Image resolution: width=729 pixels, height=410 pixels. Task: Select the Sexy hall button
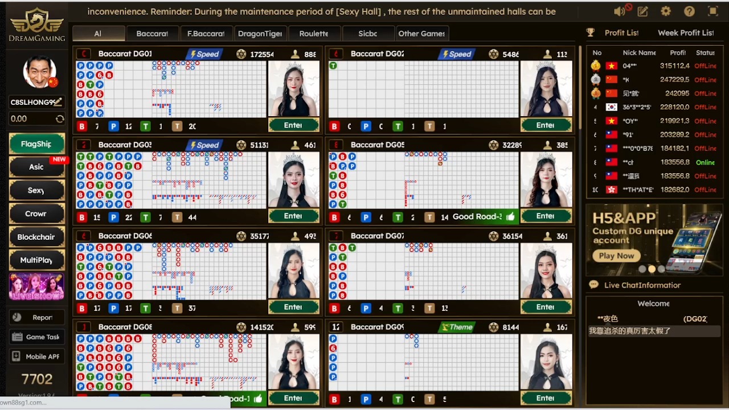tap(36, 190)
